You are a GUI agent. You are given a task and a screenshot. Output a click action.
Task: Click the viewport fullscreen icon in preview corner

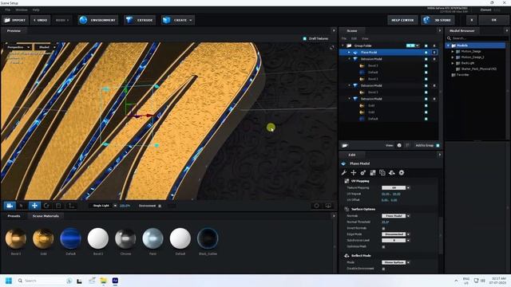(x=332, y=48)
